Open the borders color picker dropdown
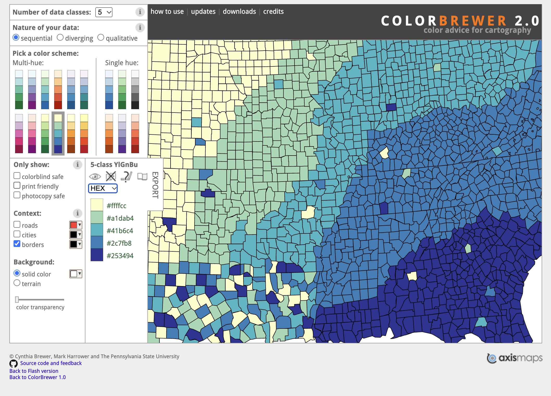 [76, 244]
